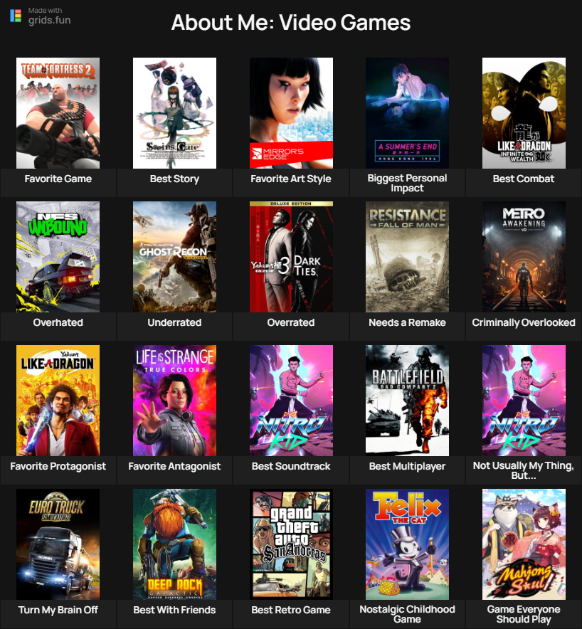Click the "Needs a Remake" label
The image size is (582, 629).
[x=407, y=322]
